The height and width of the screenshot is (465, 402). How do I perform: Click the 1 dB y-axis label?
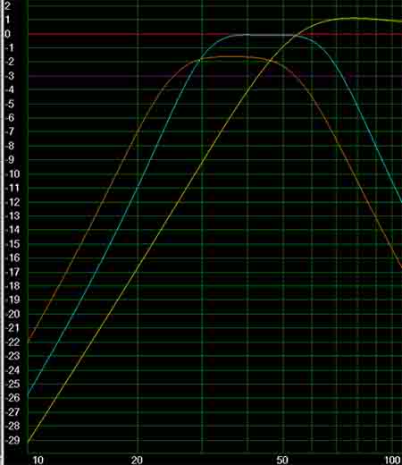(7, 20)
